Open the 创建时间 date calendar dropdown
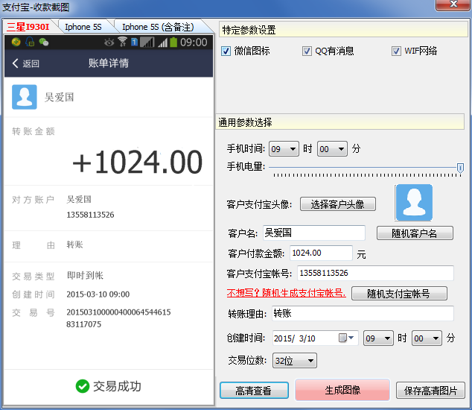The image size is (472, 410). [346, 338]
